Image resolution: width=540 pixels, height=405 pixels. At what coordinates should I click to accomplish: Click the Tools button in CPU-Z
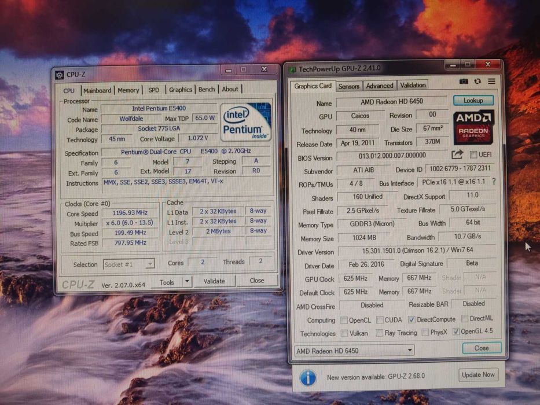(x=167, y=282)
